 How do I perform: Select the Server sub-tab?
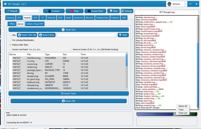click(x=20, y=24)
